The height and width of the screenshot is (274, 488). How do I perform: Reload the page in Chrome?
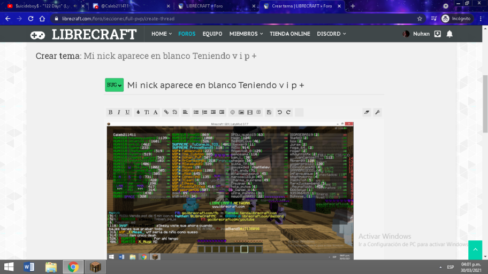point(30,19)
